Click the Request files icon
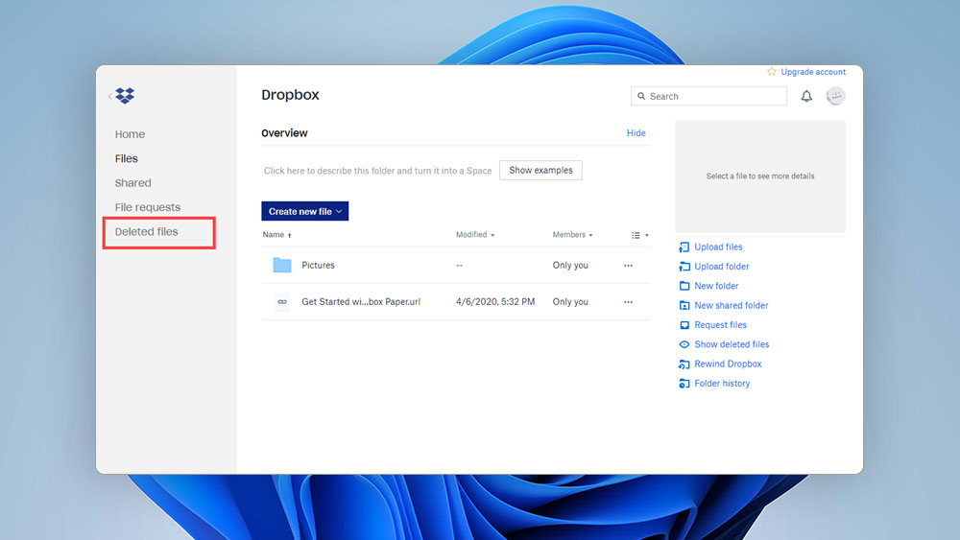 (684, 325)
